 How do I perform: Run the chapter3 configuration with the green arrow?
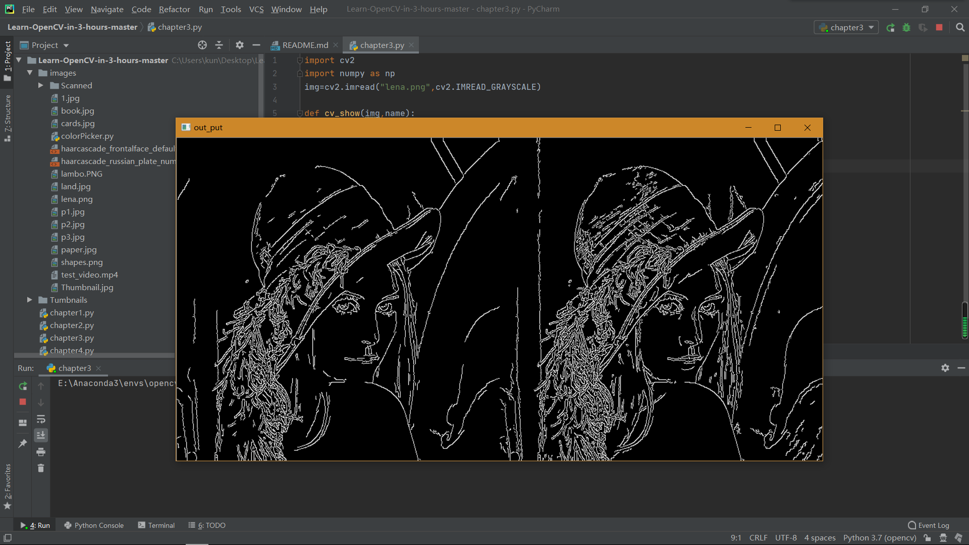891,28
